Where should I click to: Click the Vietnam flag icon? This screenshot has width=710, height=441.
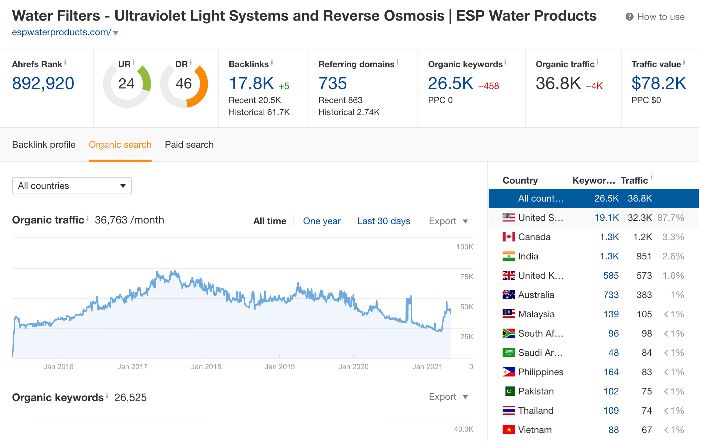tap(509, 430)
